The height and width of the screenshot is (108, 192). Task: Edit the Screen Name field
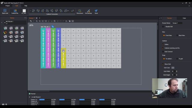point(177,23)
